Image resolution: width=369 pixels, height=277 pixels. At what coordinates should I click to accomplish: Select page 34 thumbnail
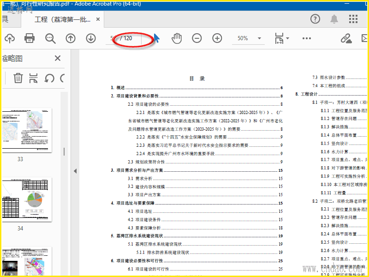click(x=26, y=199)
